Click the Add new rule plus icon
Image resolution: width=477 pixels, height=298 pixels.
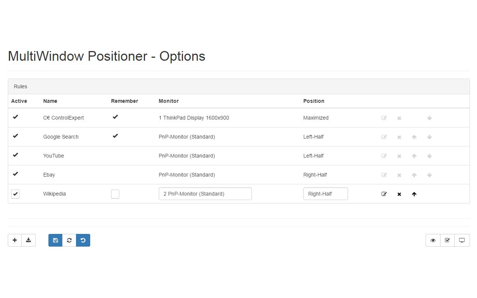coord(15,240)
